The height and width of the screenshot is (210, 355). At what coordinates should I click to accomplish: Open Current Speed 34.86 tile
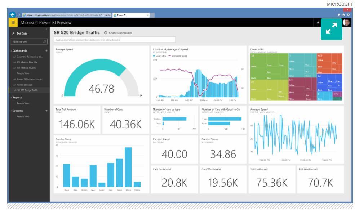pyautogui.click(x=223, y=149)
